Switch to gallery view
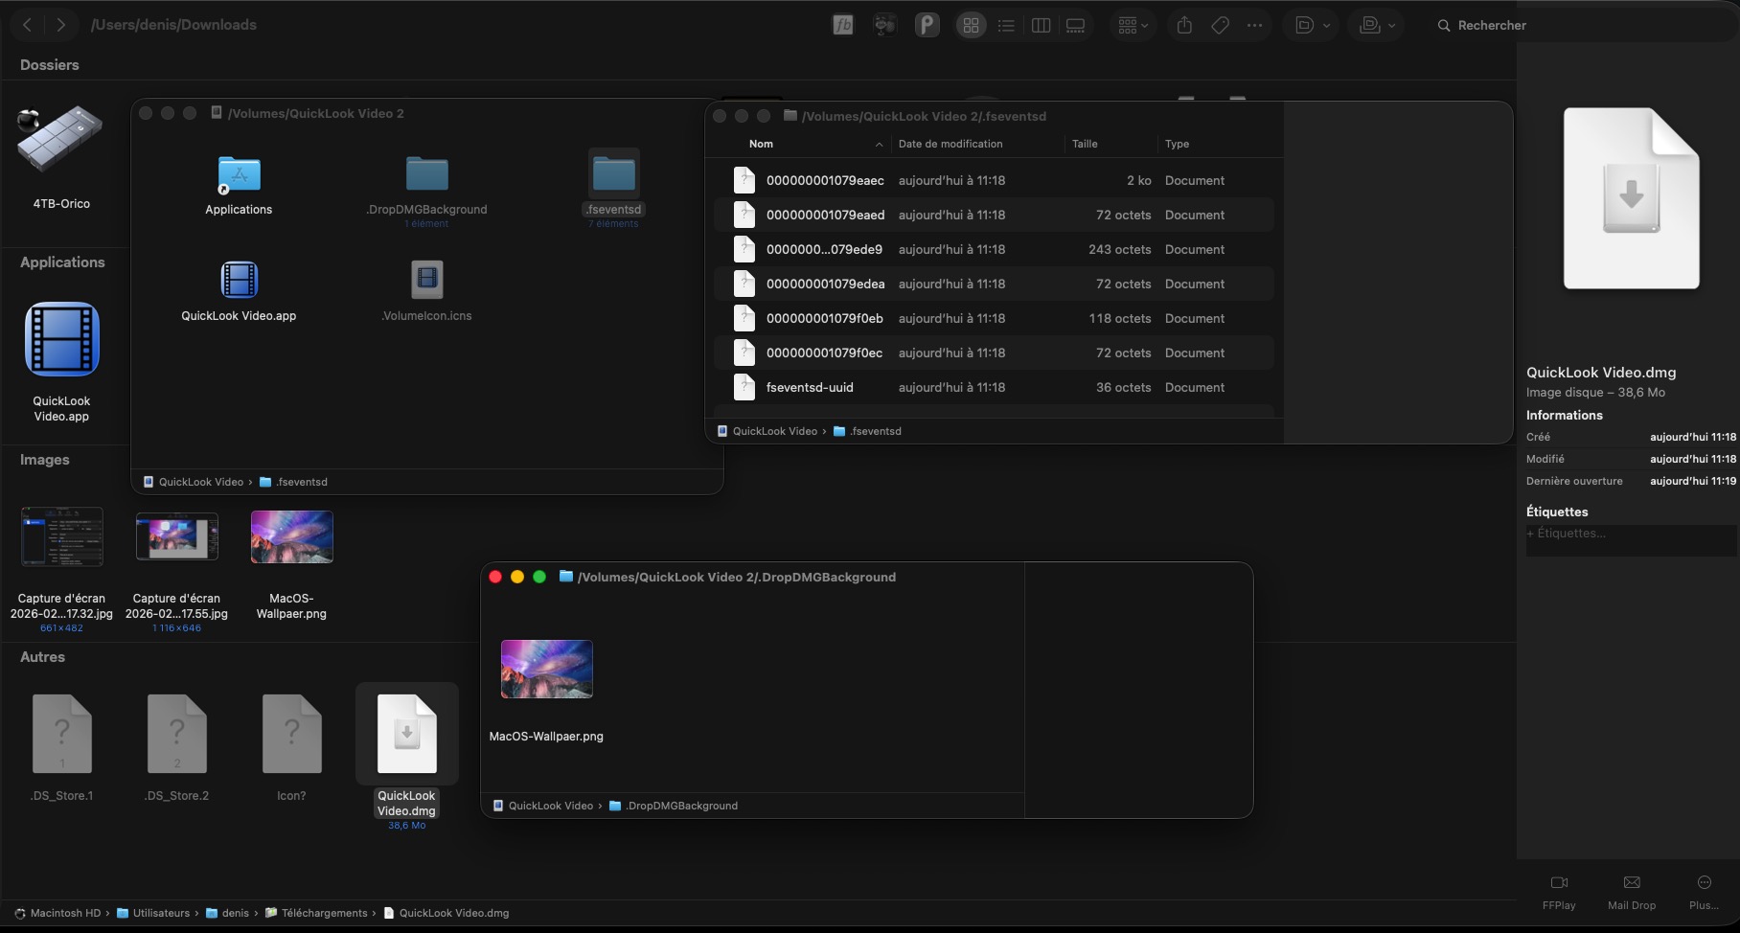Viewport: 1740px width, 933px height. [1076, 26]
